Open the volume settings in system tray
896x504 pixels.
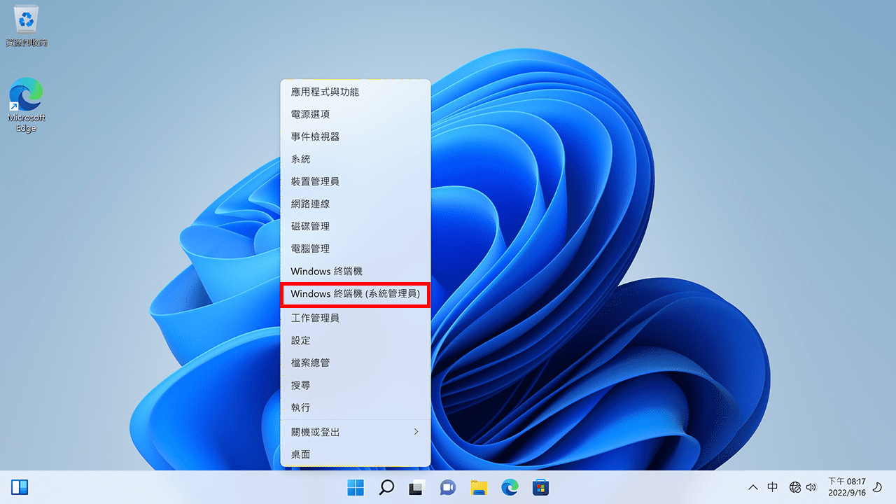(x=812, y=487)
